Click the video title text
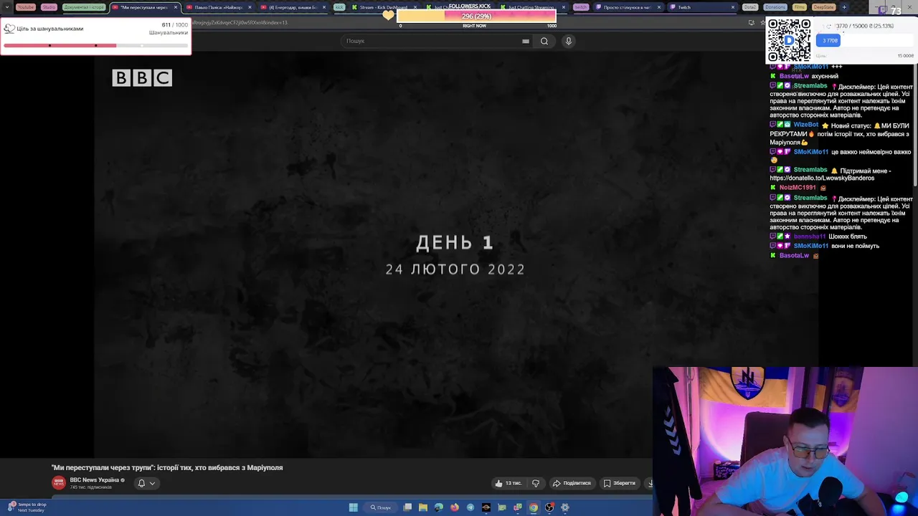918x516 pixels. click(167, 467)
